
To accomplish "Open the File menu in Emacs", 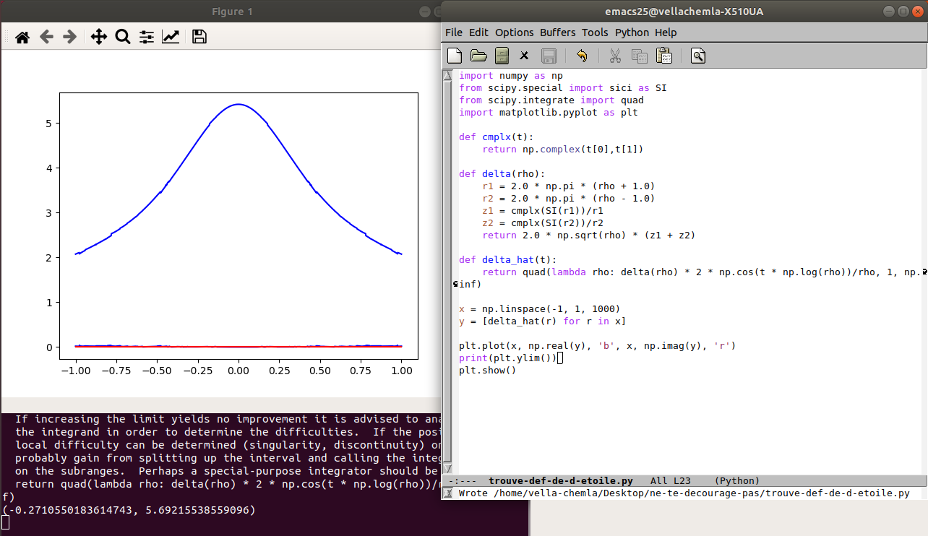I will tap(454, 33).
